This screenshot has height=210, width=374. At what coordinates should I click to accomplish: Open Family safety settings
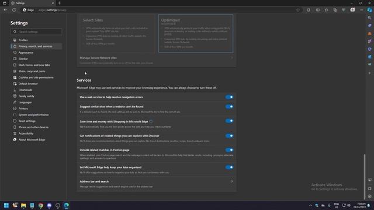(x=36, y=96)
